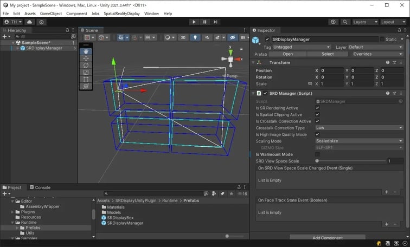Click Position X input field
Image resolution: width=410 pixels, height=247 pixels.
(x=332, y=70)
